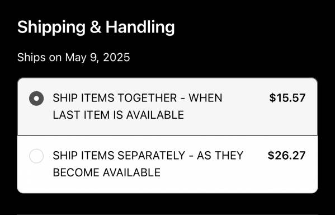Click the "LAST ITEM IS AVAILABLE" text line
The height and width of the screenshot is (215, 335).
(118, 115)
